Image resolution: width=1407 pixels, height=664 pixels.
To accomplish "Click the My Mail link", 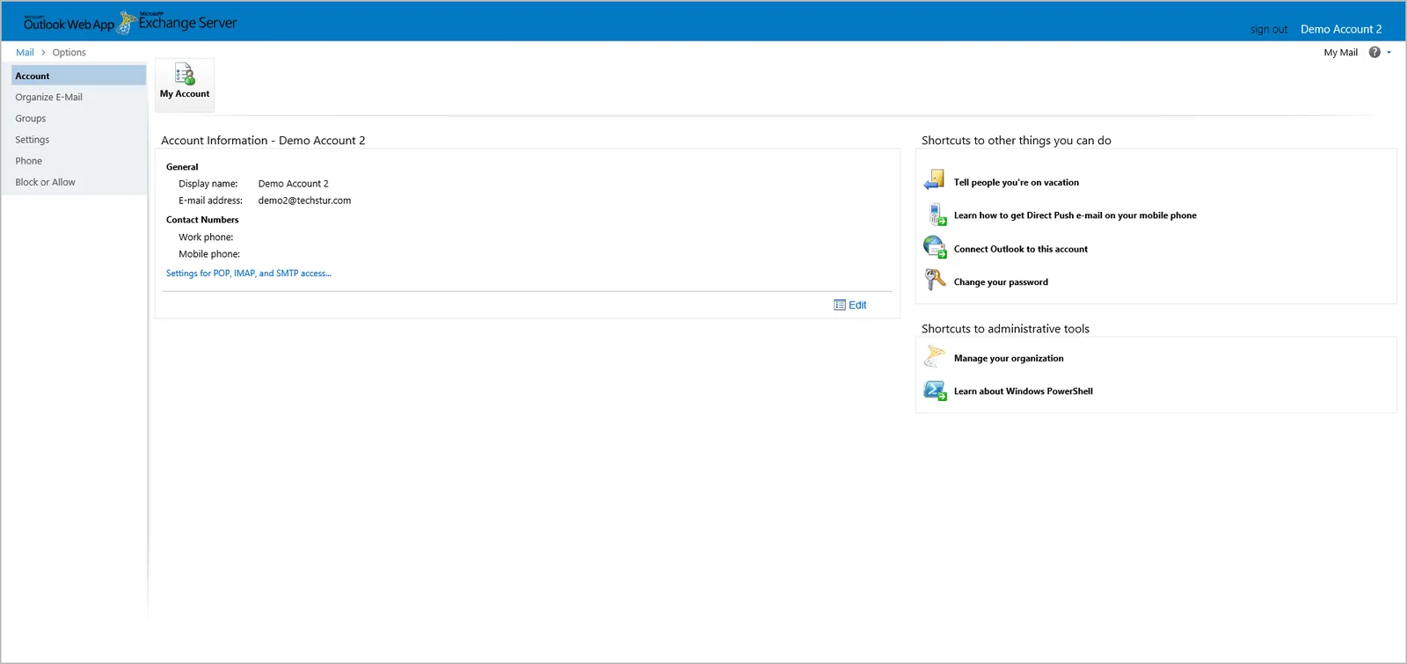I will tap(1340, 53).
